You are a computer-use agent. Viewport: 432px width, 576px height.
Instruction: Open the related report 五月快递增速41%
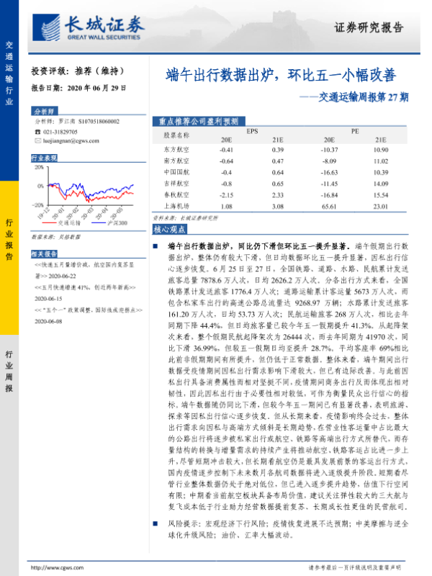(81, 286)
